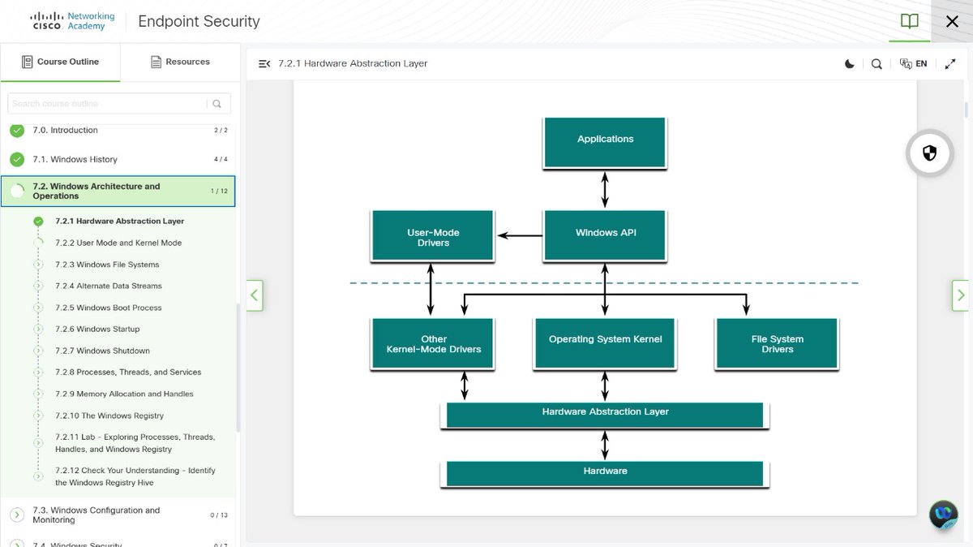The image size is (973, 547).
Task: Click the 4 / 4 progress count
Action: pos(221,159)
